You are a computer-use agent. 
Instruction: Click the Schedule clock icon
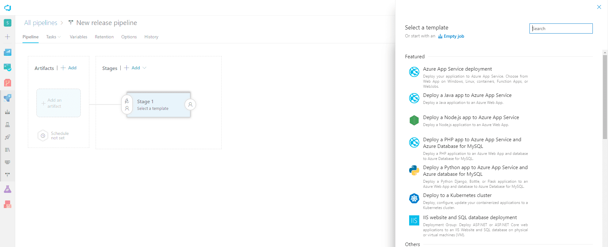43,136
